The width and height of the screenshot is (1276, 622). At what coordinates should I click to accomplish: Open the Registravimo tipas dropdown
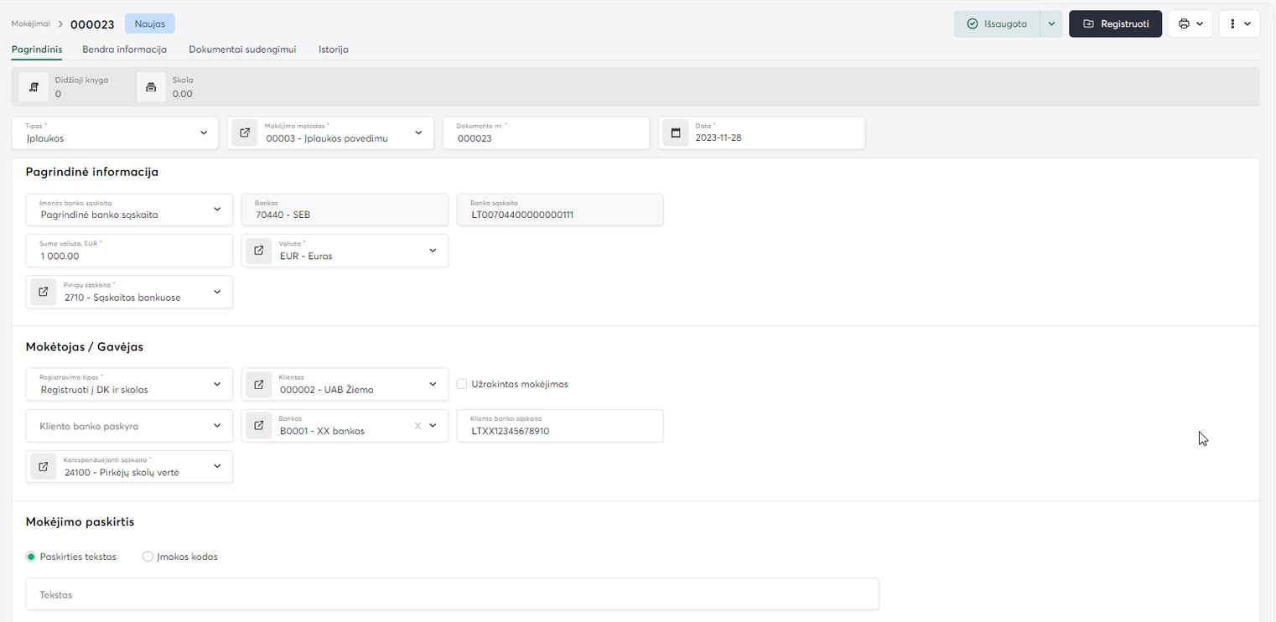[217, 384]
